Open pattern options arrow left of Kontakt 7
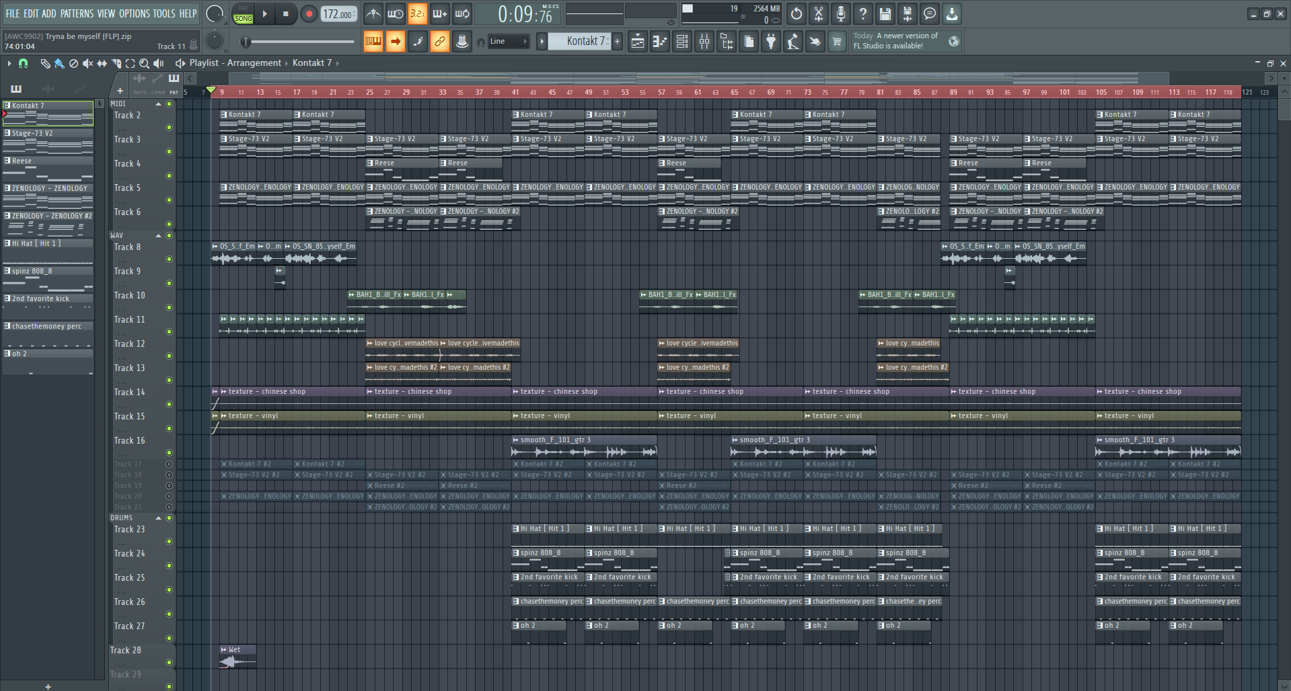Image resolution: width=1291 pixels, height=691 pixels. 542,42
